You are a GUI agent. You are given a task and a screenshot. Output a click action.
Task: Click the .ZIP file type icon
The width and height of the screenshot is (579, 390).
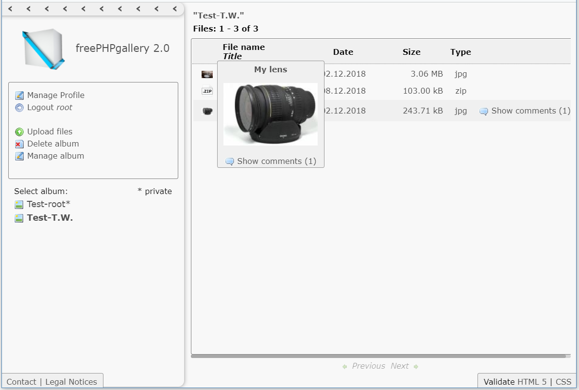click(x=206, y=91)
